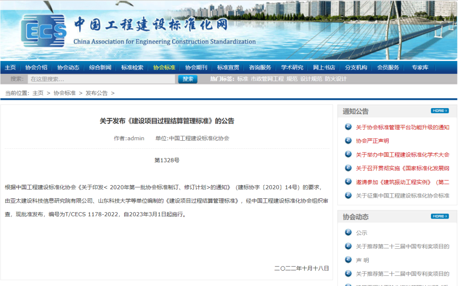
Task: Click bullet icon beside 公示 item
Action: click(x=348, y=232)
